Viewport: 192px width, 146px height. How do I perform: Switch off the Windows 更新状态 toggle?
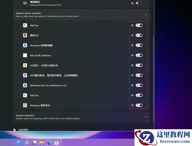[139, 105]
